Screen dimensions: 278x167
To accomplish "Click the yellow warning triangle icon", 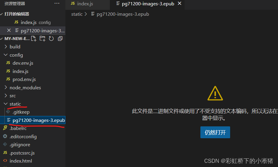I will coord(215,93).
